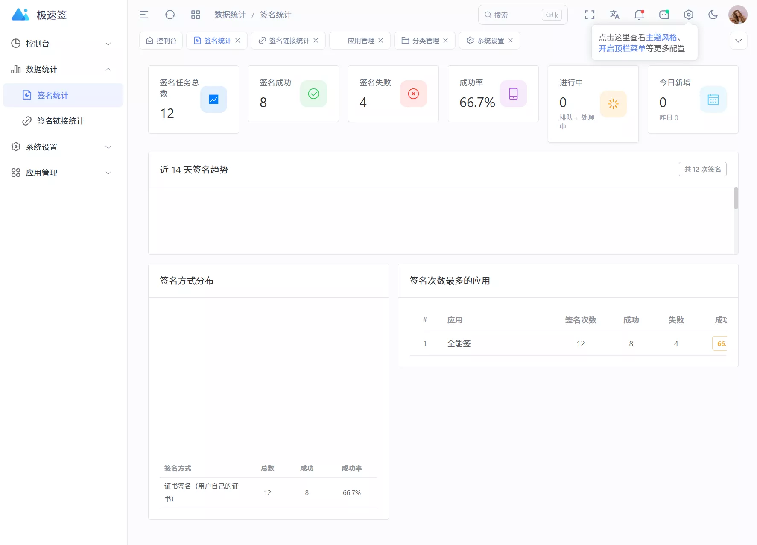757x545 pixels.
Task: Close the 应用管理 tab
Action: tap(381, 41)
